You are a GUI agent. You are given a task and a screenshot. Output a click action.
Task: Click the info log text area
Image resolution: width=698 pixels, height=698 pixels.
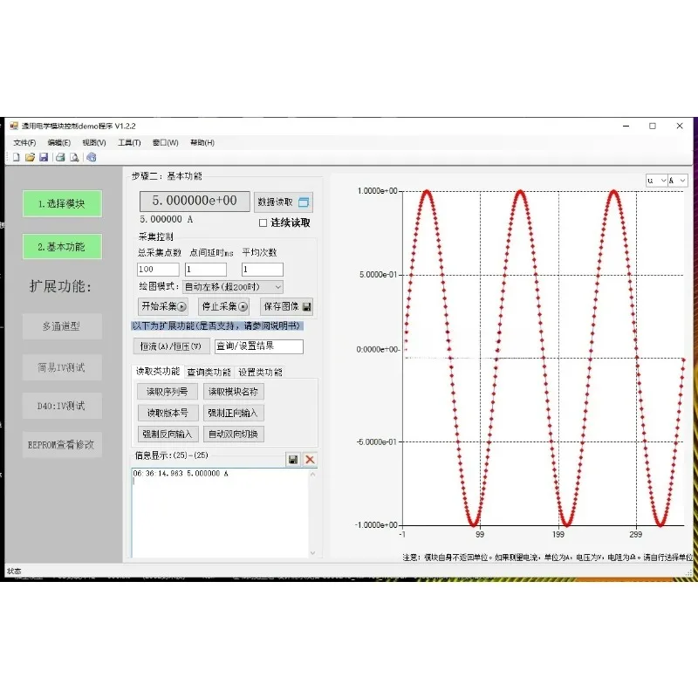tap(220, 512)
